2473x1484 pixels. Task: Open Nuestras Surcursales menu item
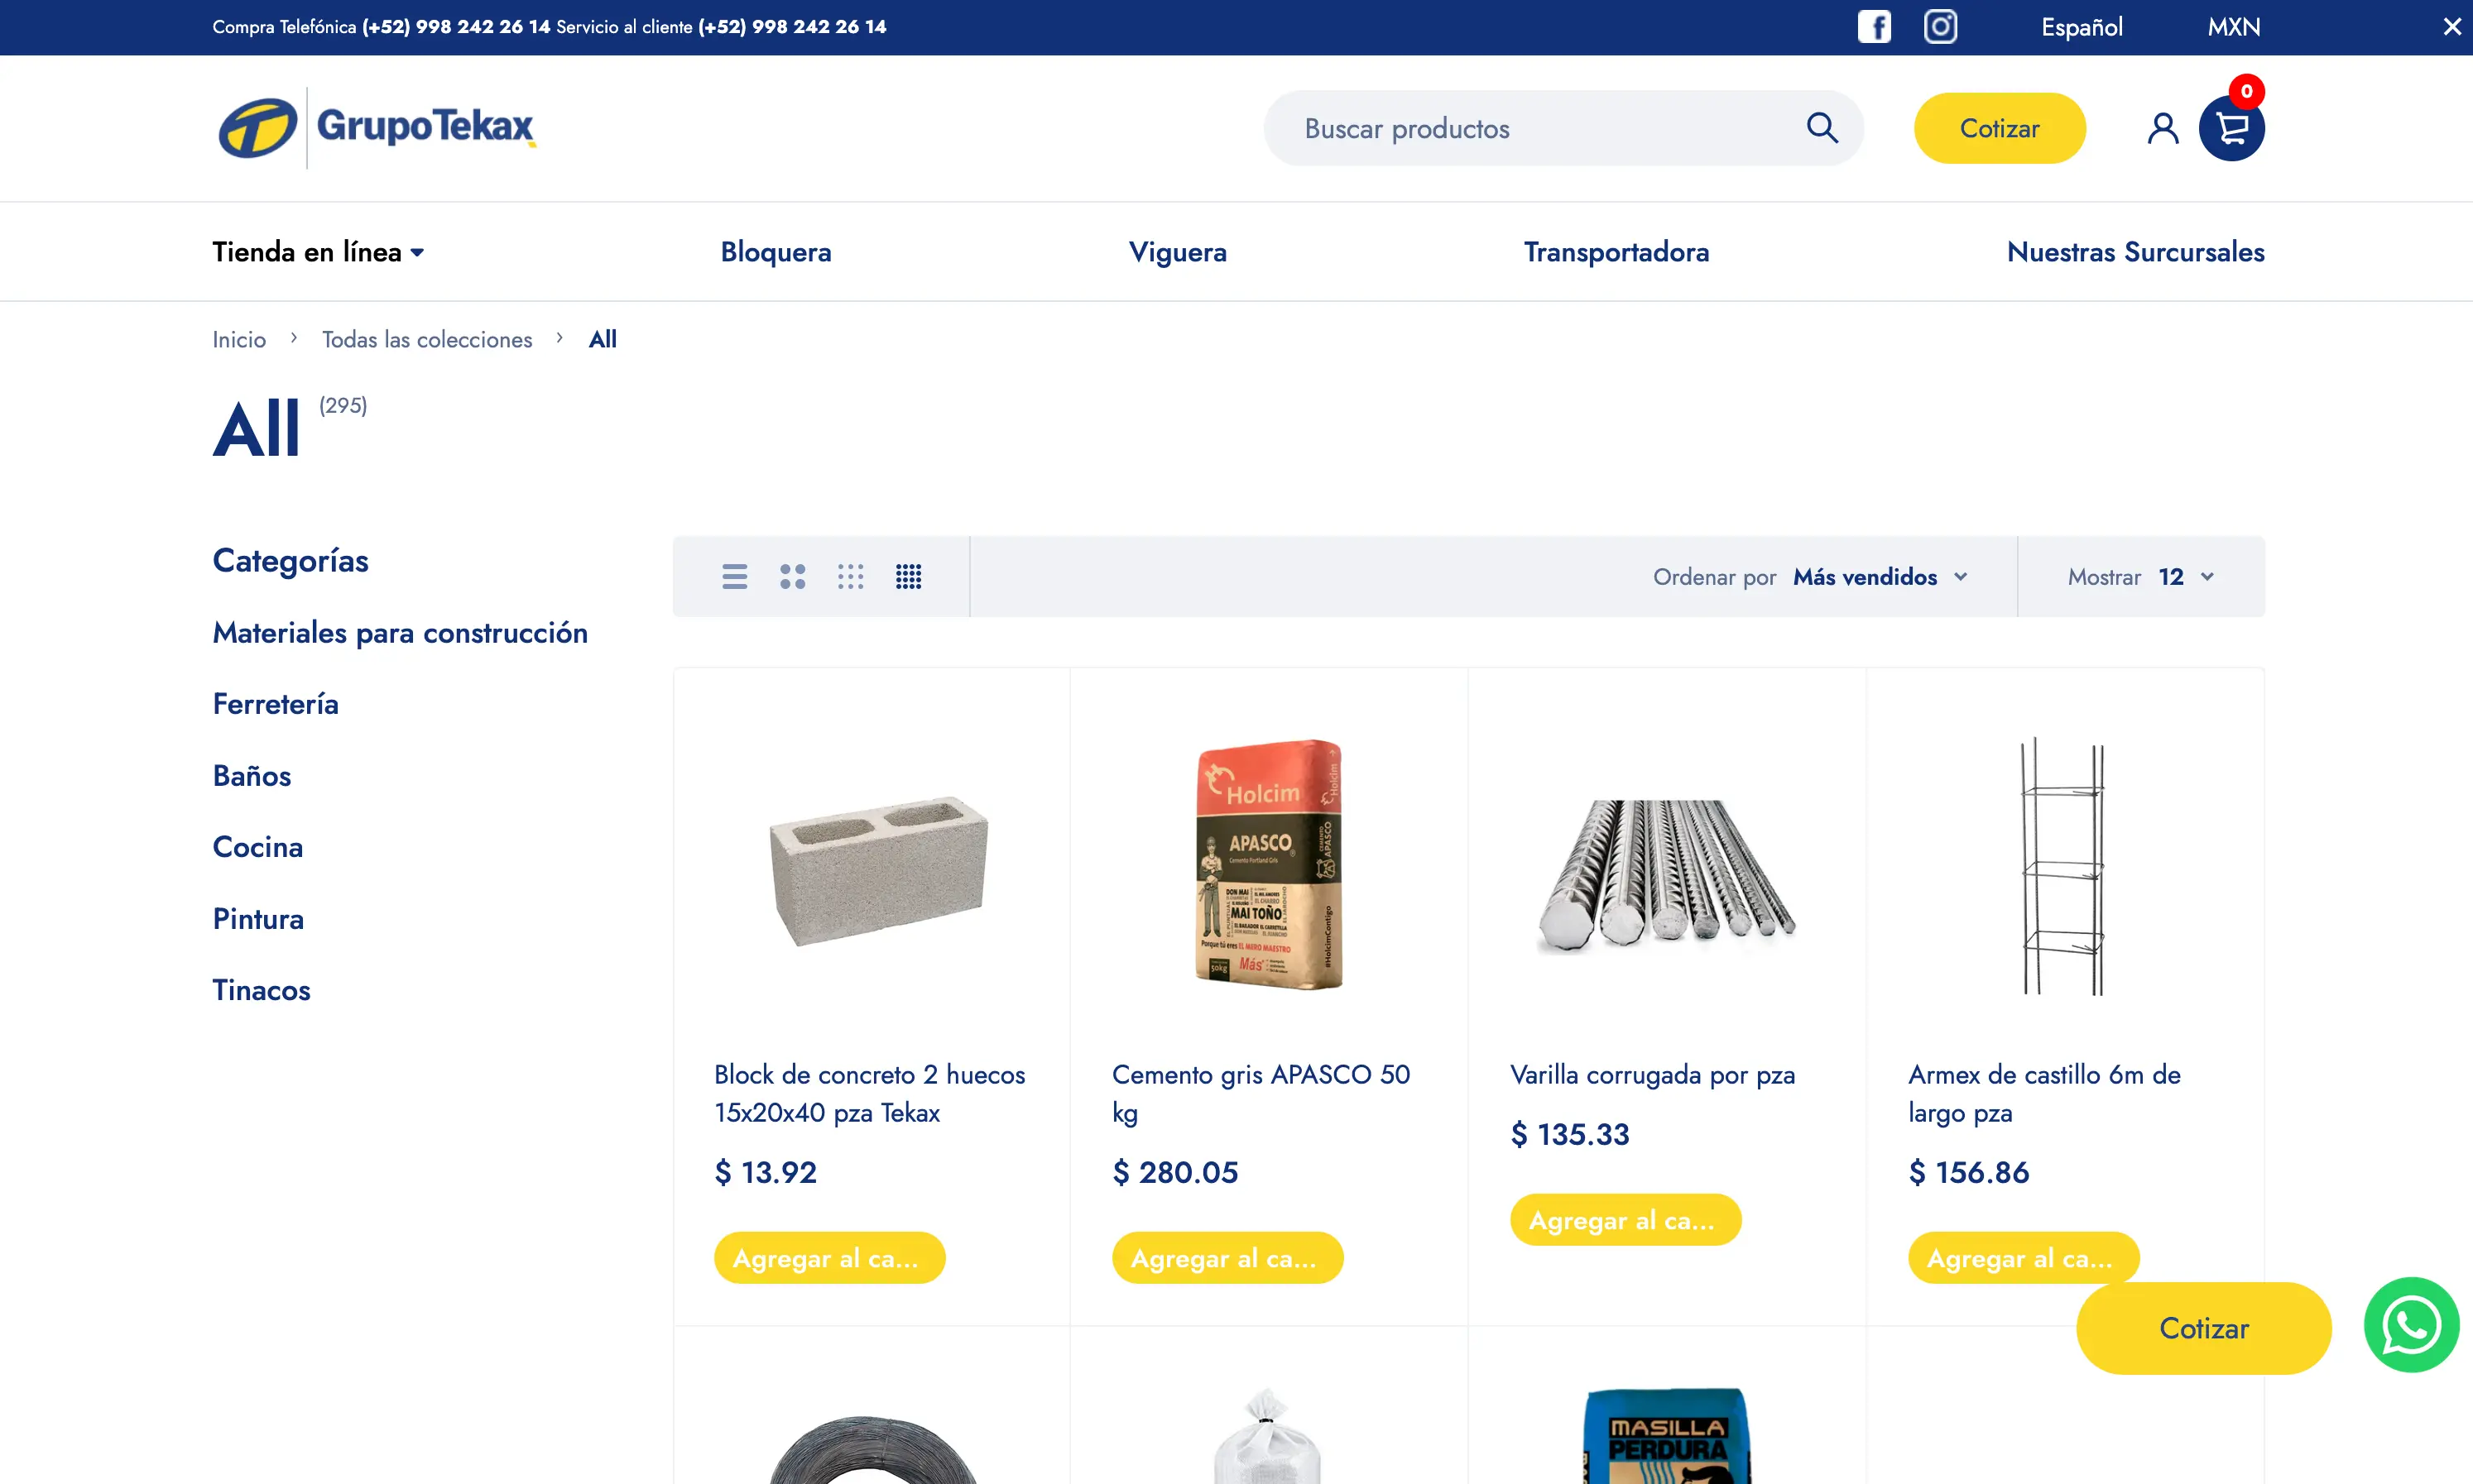tap(2134, 252)
